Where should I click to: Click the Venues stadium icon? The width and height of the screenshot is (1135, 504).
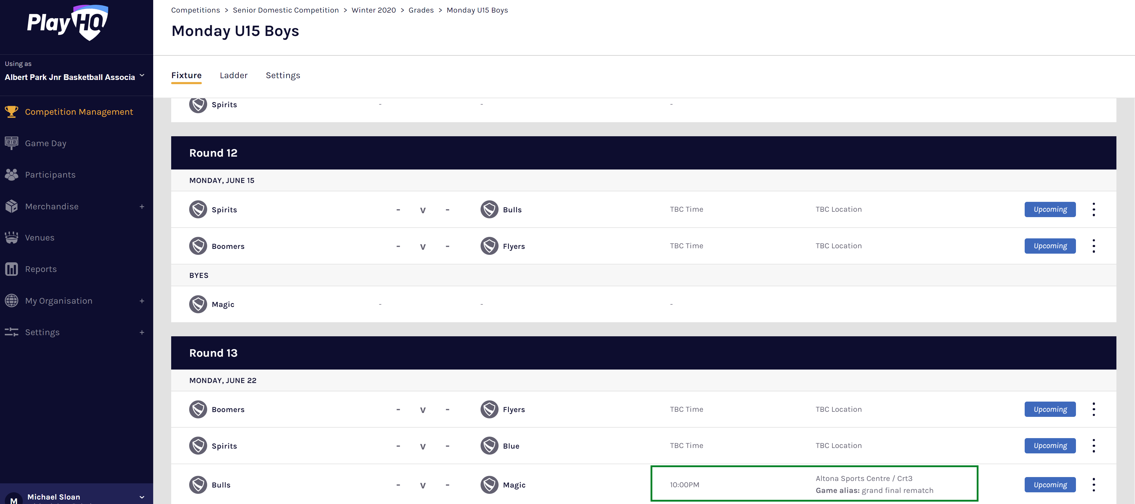pos(11,238)
